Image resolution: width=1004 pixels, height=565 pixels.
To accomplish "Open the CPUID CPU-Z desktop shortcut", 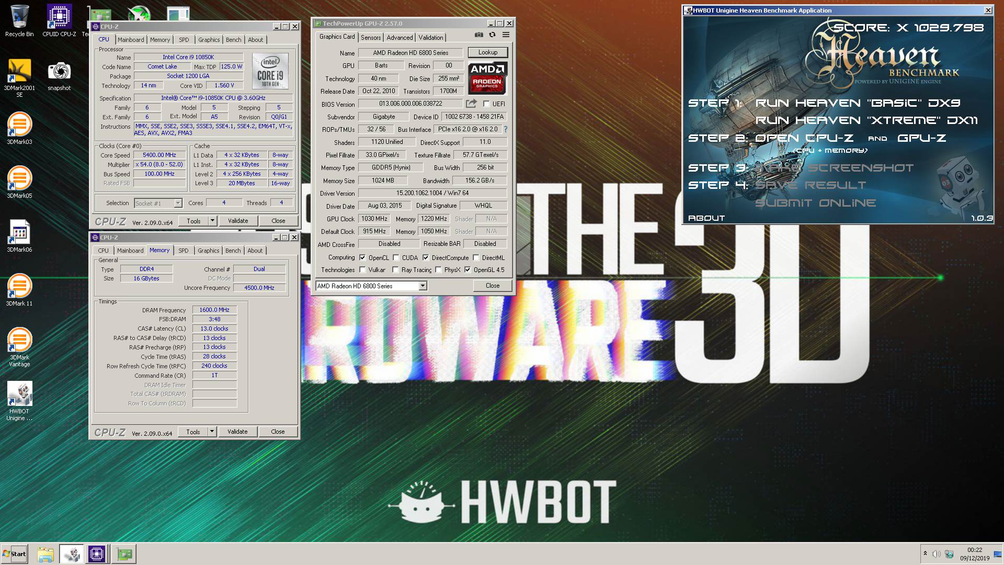I will tap(59, 21).
